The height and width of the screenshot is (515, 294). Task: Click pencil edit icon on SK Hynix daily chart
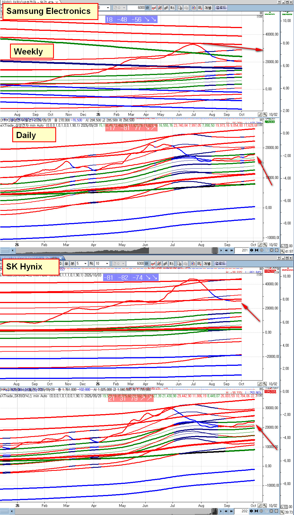[x=260, y=506]
